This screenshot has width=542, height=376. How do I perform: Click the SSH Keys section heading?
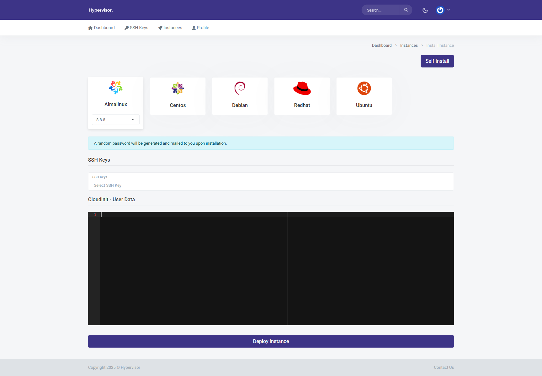click(x=99, y=160)
